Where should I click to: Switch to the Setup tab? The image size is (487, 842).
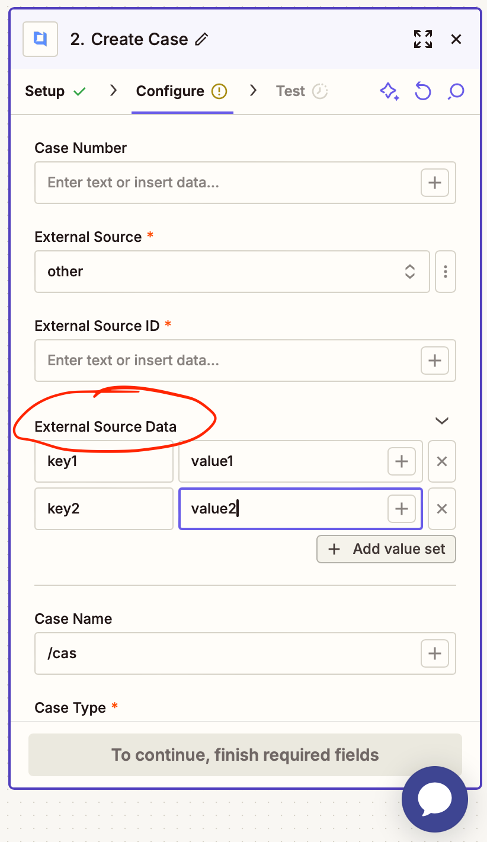pos(45,91)
